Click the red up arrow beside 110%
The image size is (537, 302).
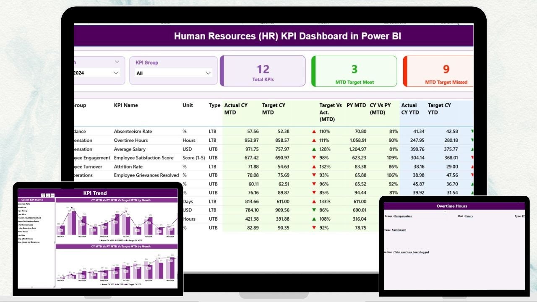point(314,131)
